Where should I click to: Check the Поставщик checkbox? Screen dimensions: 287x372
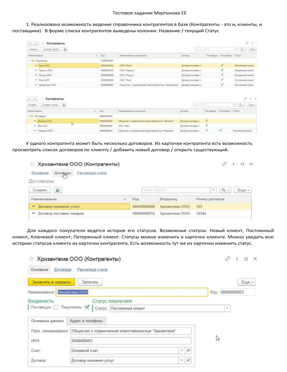pyautogui.click(x=56, y=308)
